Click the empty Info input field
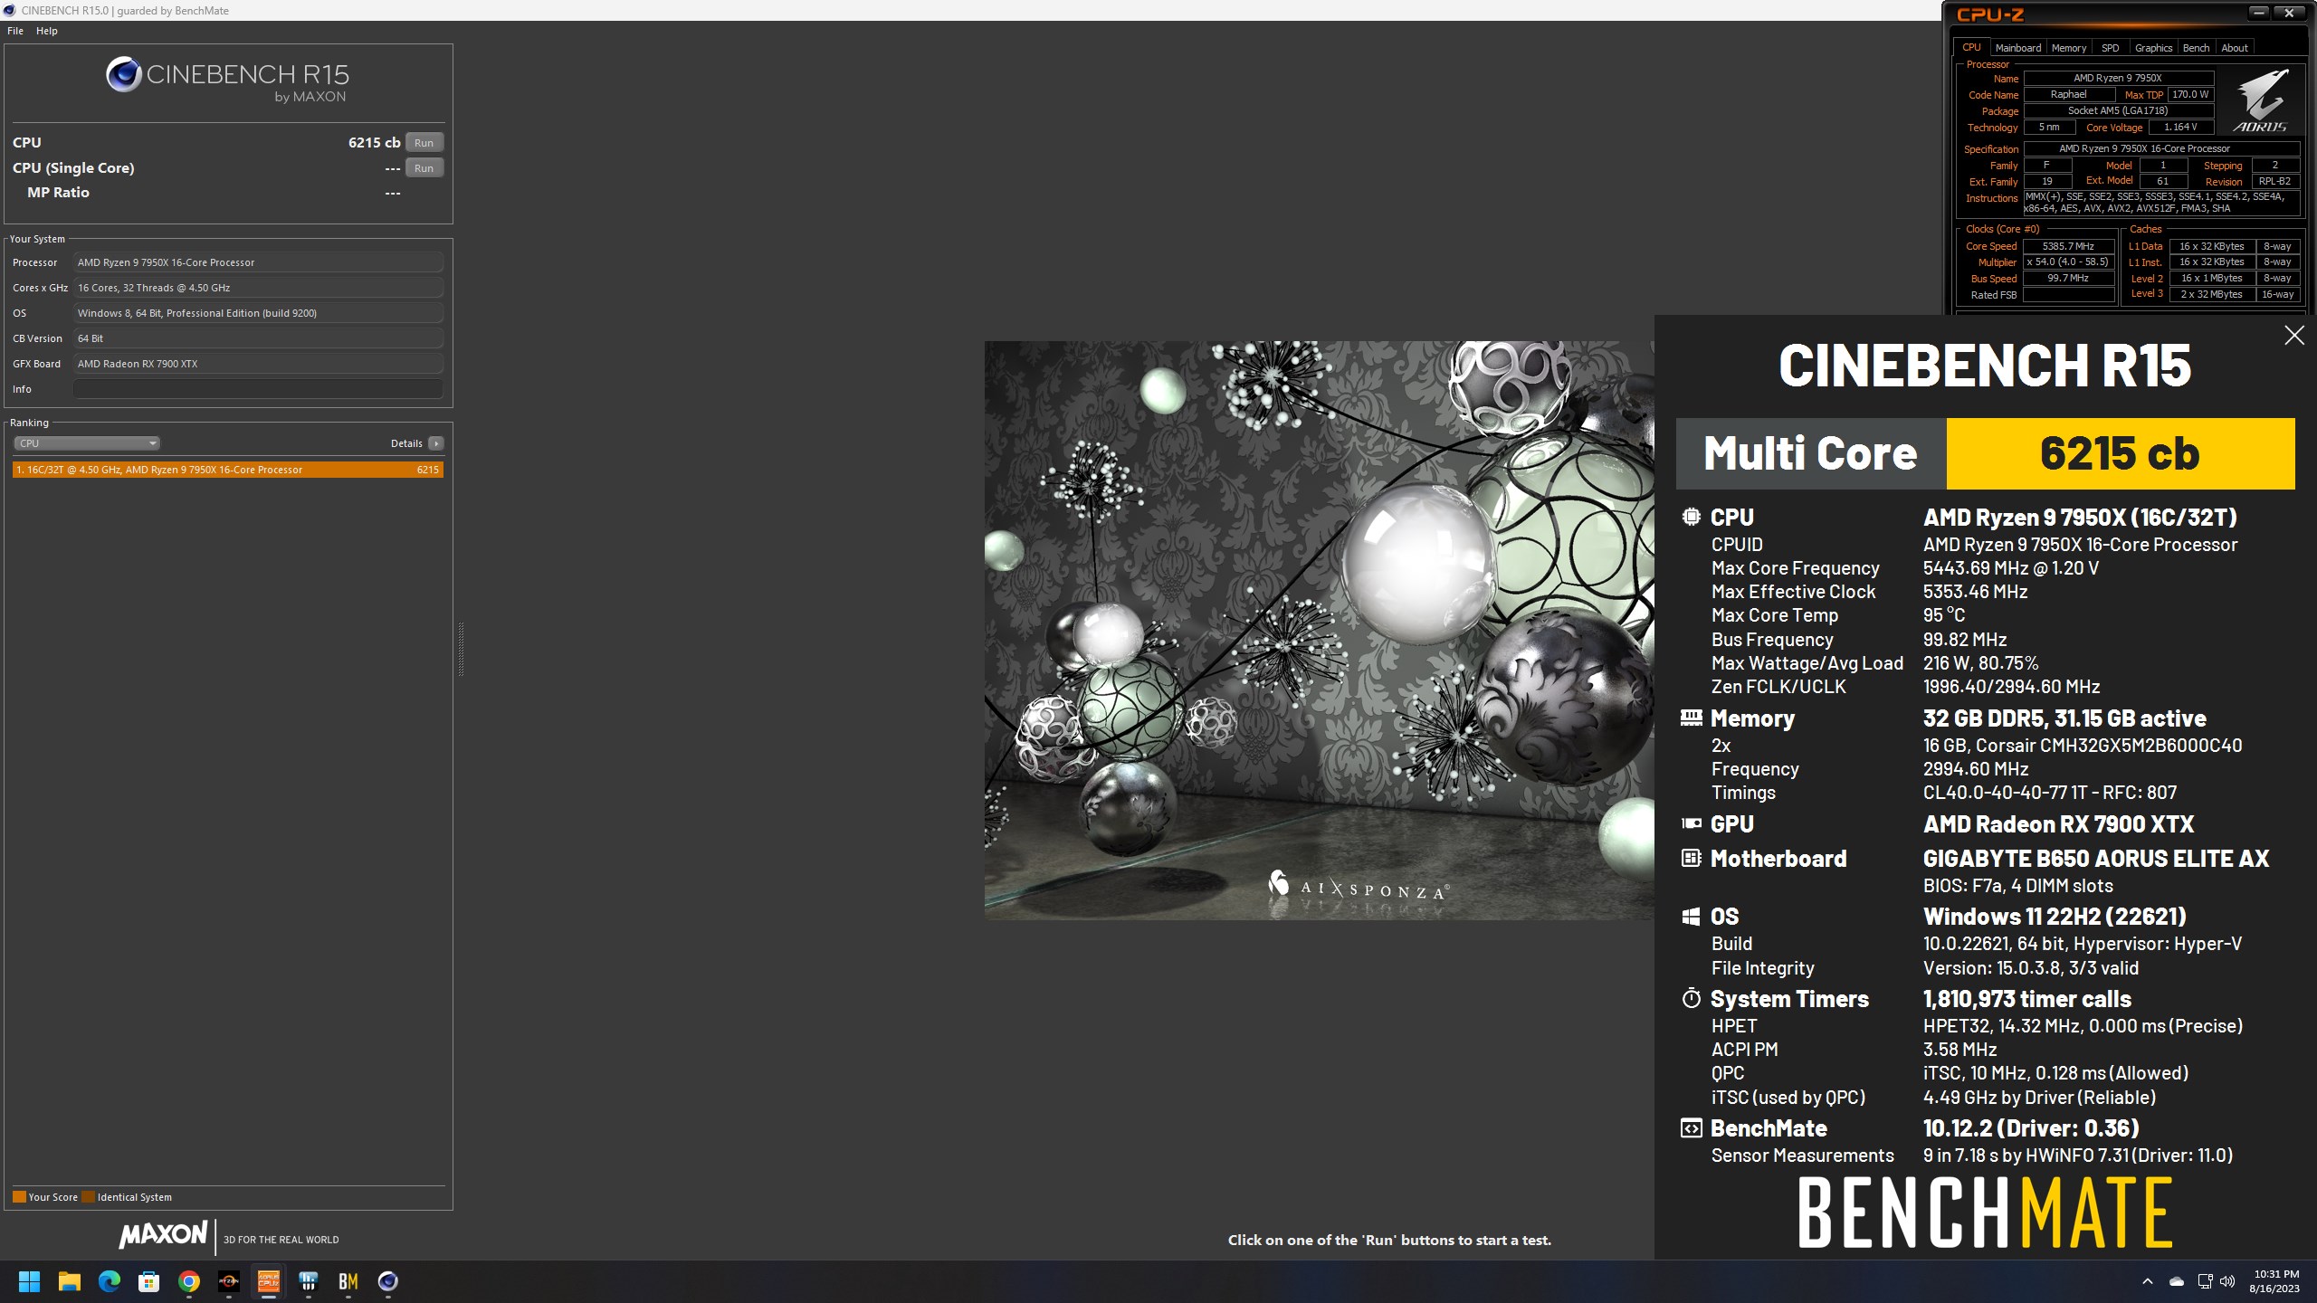Image resolution: width=2317 pixels, height=1303 pixels. point(258,389)
